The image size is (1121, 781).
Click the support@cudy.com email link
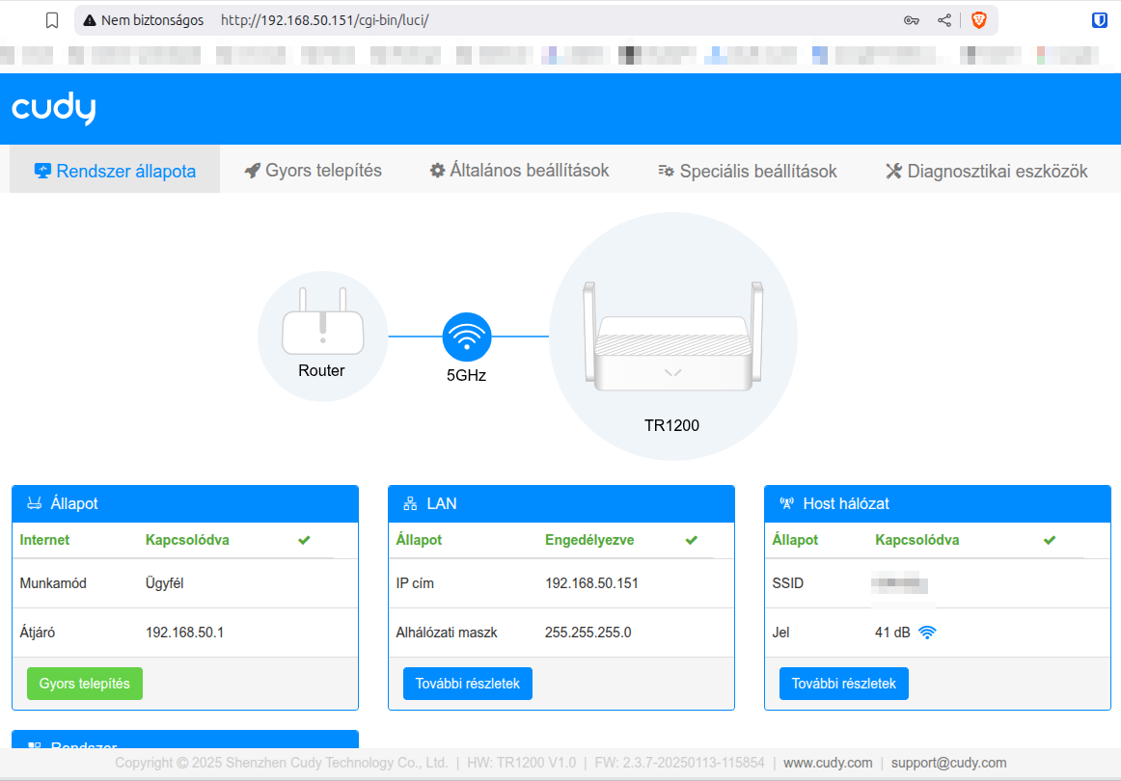(948, 763)
